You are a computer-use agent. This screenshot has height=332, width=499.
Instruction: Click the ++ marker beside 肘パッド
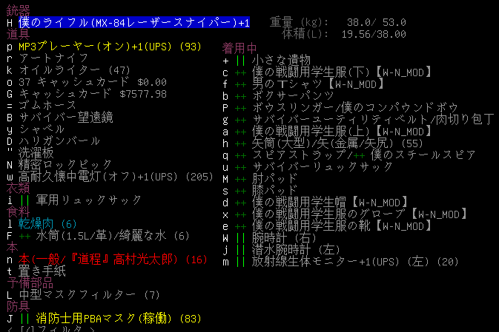coord(239,178)
